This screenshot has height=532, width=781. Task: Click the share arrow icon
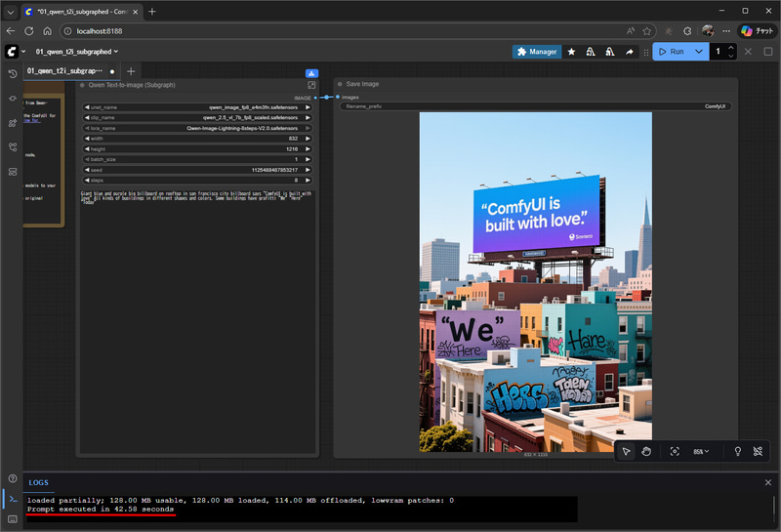click(629, 52)
